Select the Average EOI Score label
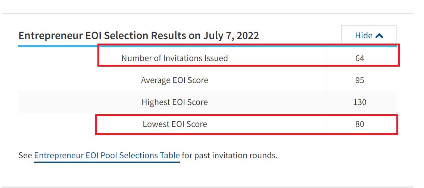This screenshot has height=188, width=424. [x=174, y=80]
